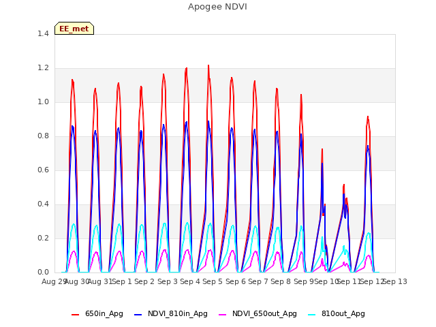Click the Sep 8 x-axis label

[281, 281]
